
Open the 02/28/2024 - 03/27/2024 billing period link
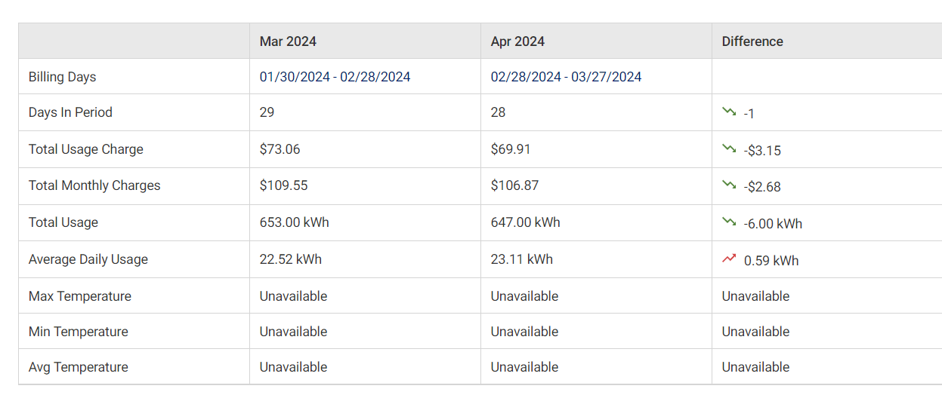[566, 77]
